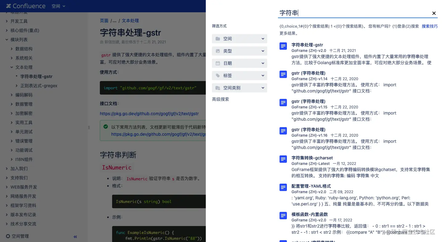
Task: Open the 空间 filter dropdown
Action: (x=240, y=39)
